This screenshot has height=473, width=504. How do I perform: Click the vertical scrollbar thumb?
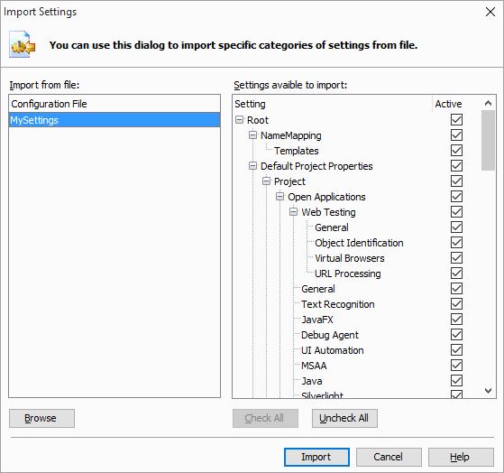click(x=488, y=140)
